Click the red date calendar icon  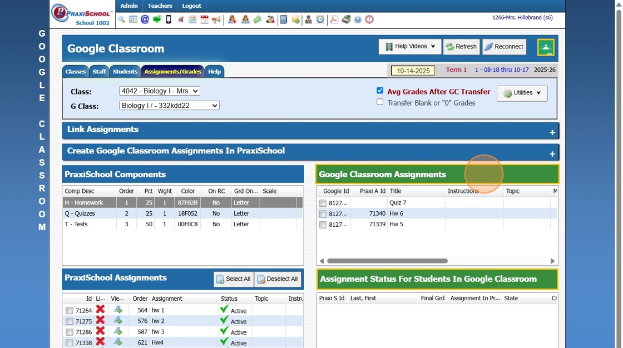(x=204, y=19)
